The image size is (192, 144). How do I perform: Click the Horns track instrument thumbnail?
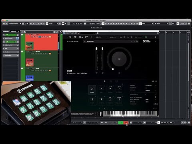[x=30, y=62]
